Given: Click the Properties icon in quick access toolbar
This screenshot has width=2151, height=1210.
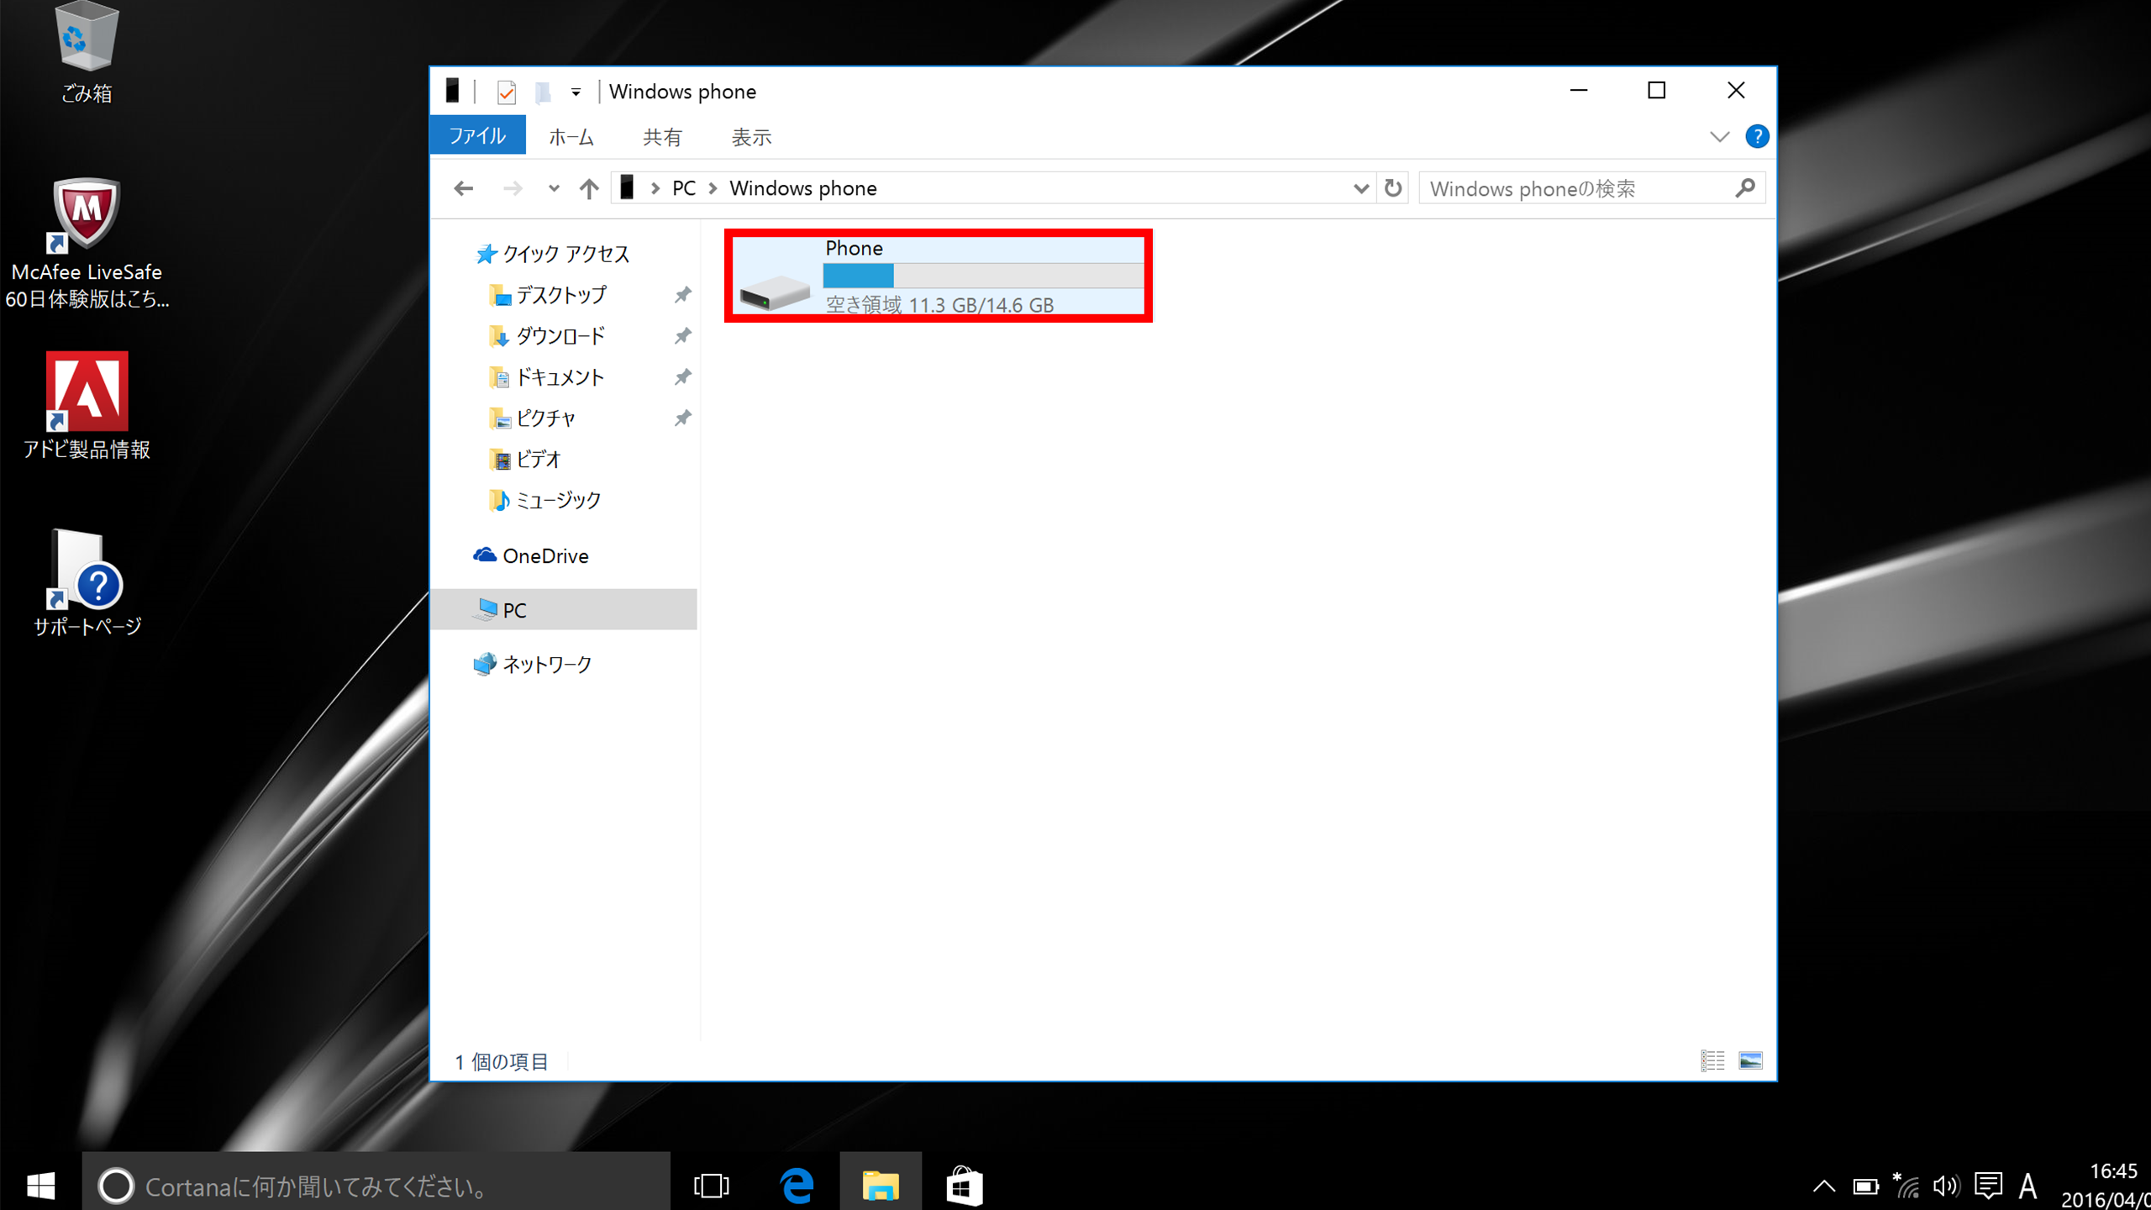Looking at the screenshot, I should pyautogui.click(x=506, y=92).
